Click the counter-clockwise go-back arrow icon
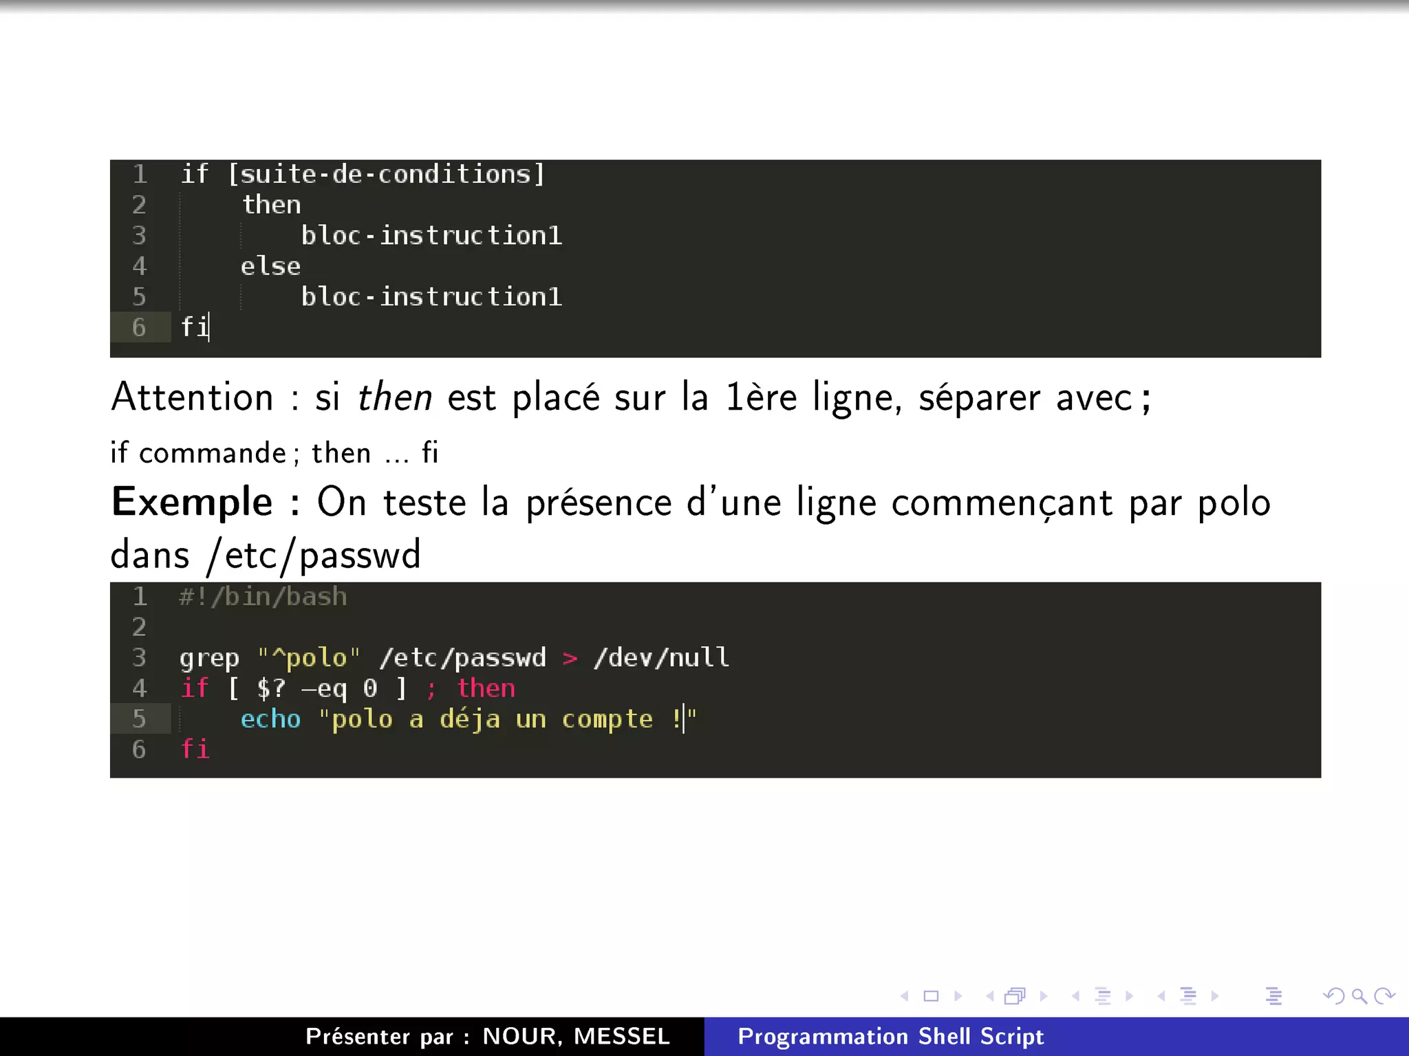This screenshot has width=1409, height=1056. 1334,995
